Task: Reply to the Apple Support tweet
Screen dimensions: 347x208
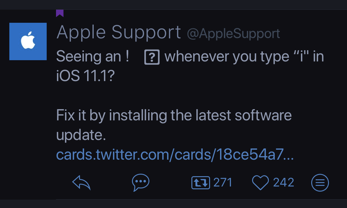Action: [x=81, y=182]
